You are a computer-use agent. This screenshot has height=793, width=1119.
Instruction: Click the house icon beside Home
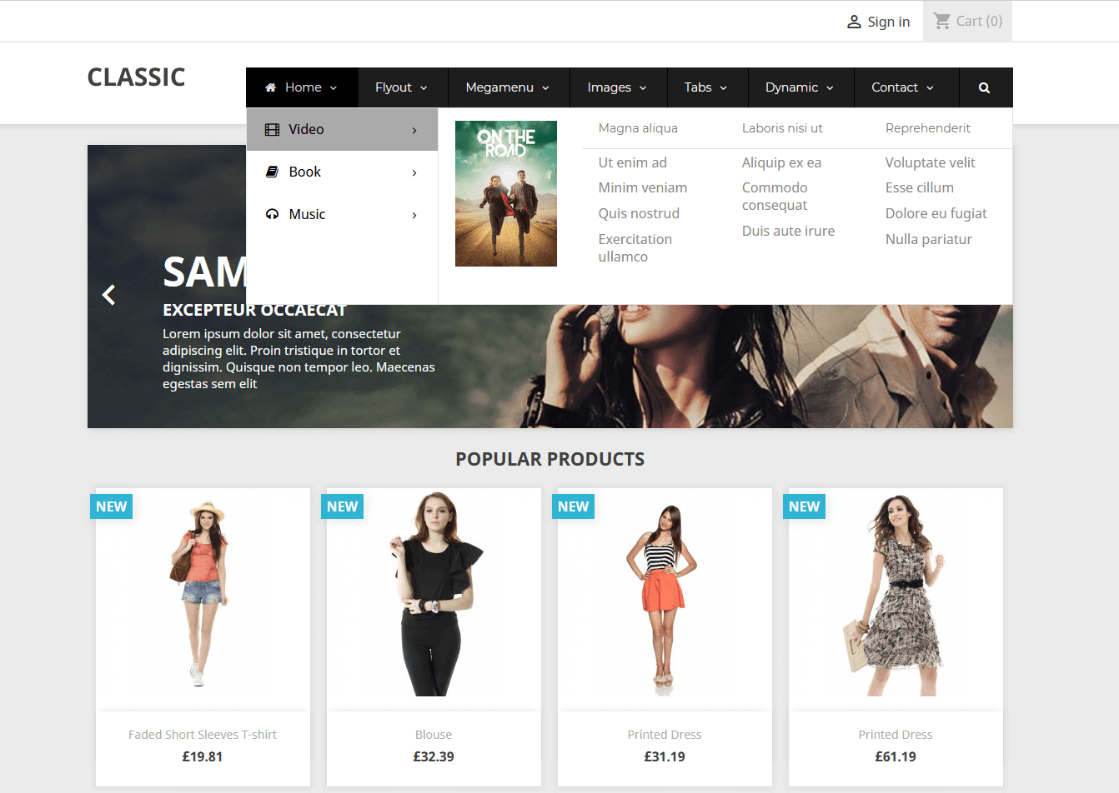click(x=270, y=87)
